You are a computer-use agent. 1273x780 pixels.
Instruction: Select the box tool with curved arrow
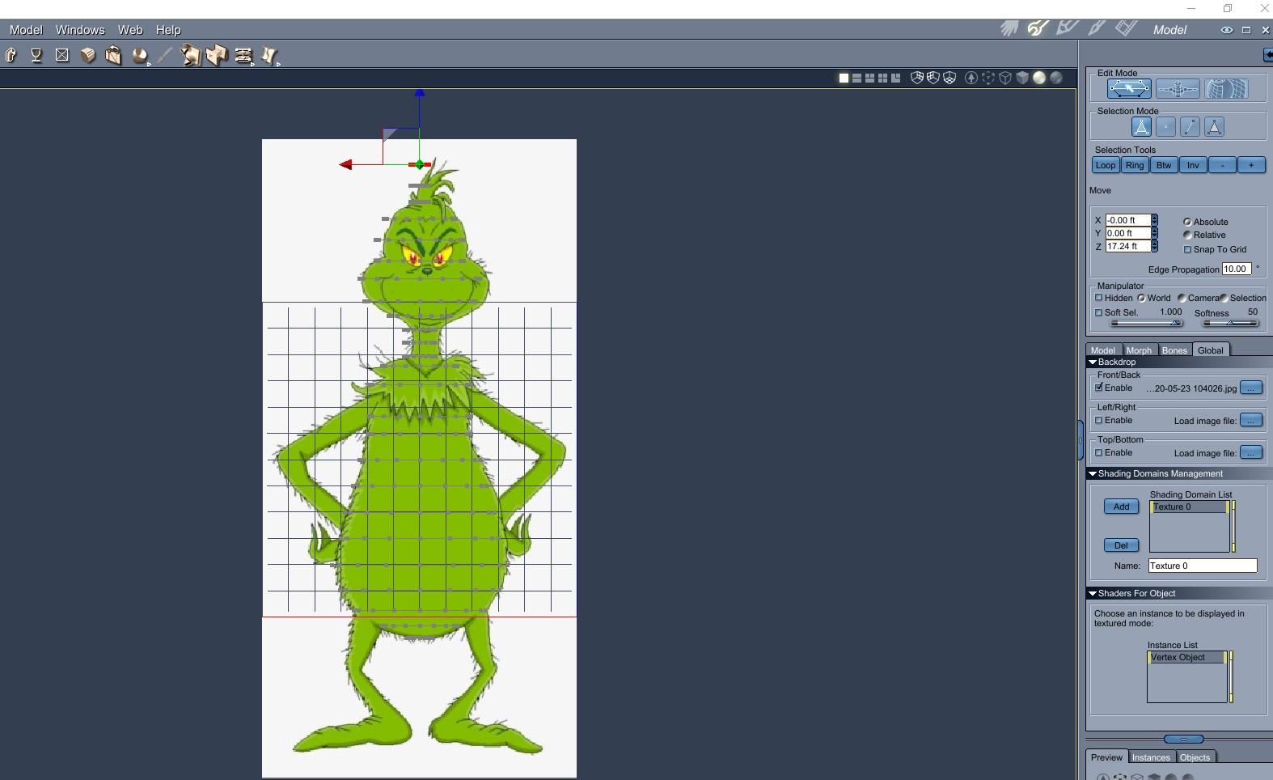(114, 55)
